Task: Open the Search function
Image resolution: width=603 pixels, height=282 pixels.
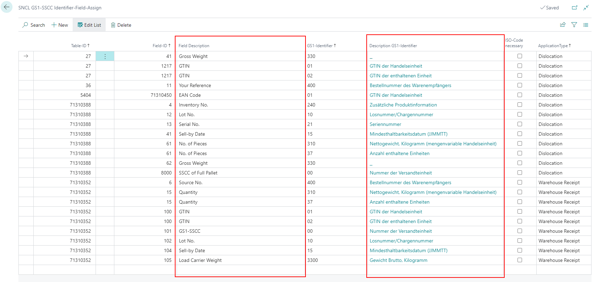Action: pos(34,25)
